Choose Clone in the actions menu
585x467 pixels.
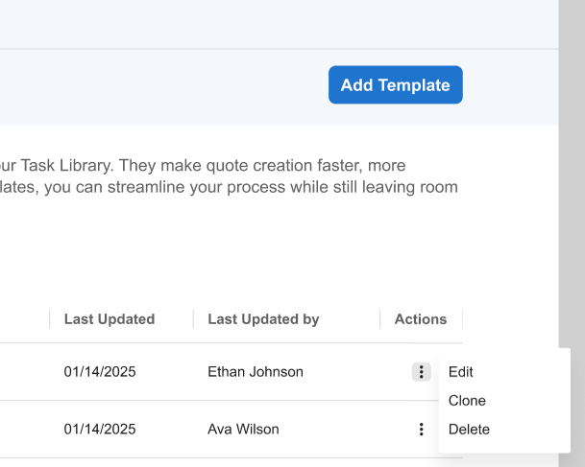[x=467, y=401]
